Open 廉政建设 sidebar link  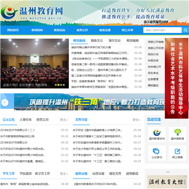pos(153,86)
